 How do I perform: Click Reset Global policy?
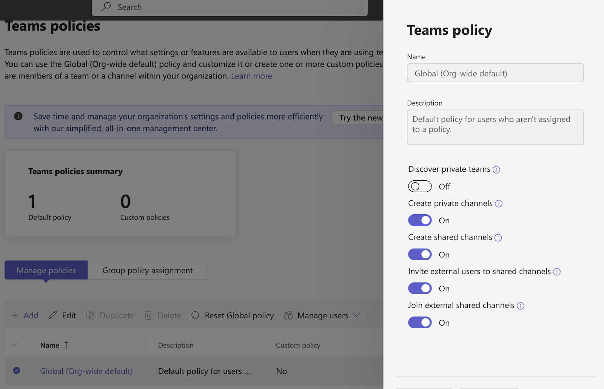click(233, 315)
